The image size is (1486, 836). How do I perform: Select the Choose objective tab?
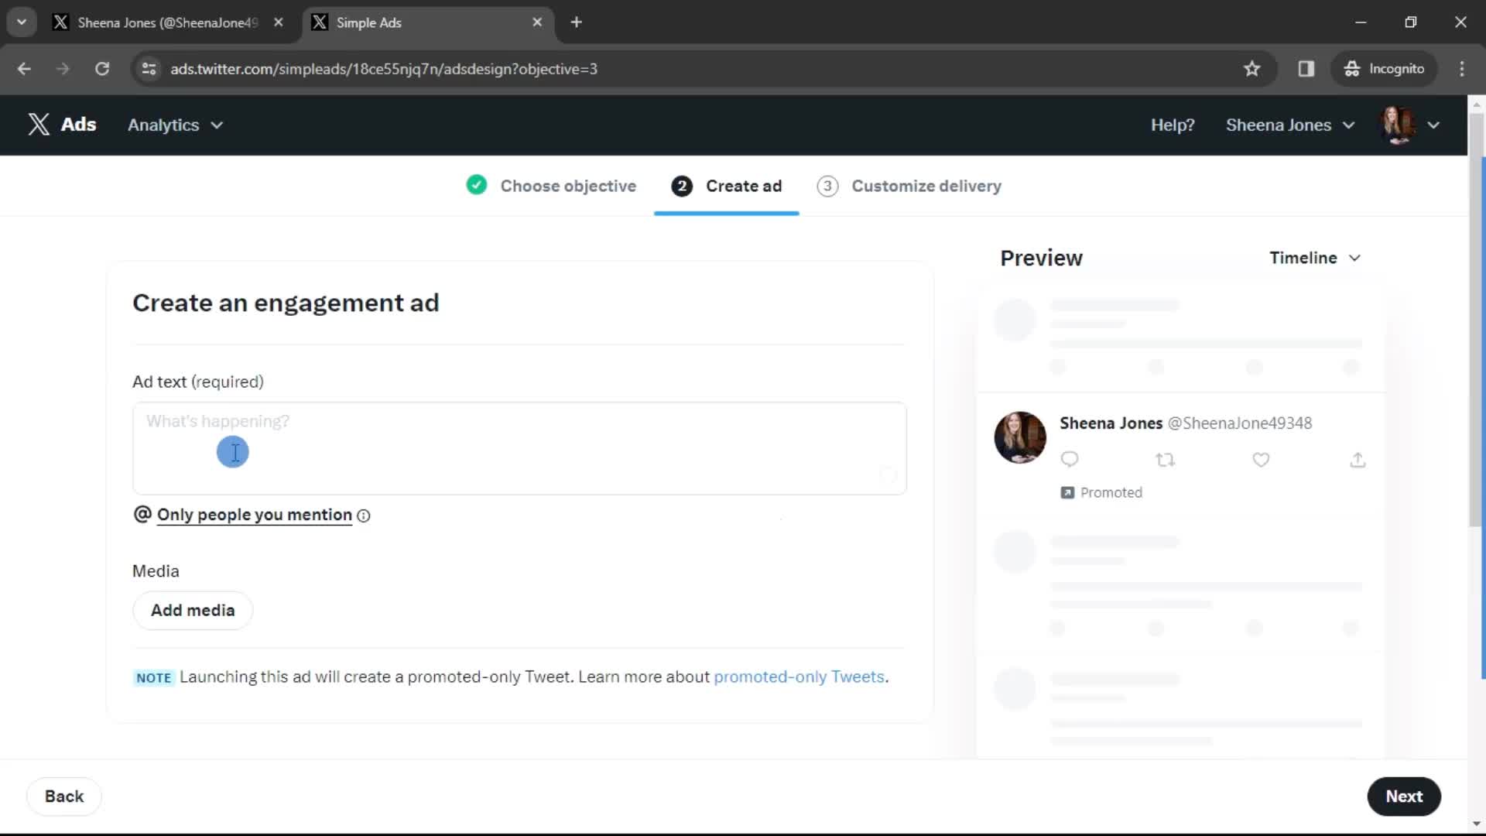pyautogui.click(x=567, y=186)
